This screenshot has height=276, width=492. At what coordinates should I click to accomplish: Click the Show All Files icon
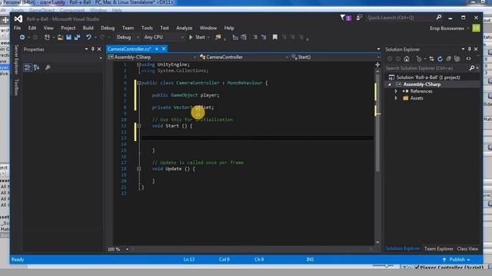point(457,58)
